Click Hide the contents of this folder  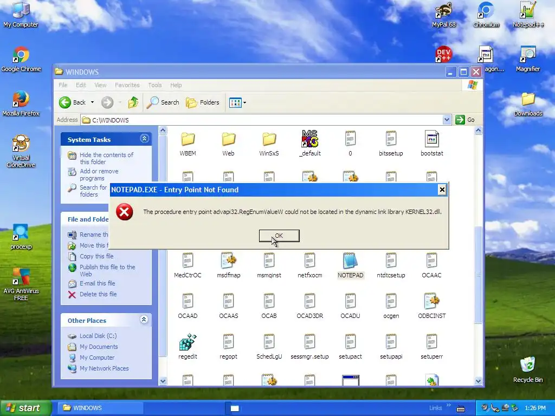point(107,158)
